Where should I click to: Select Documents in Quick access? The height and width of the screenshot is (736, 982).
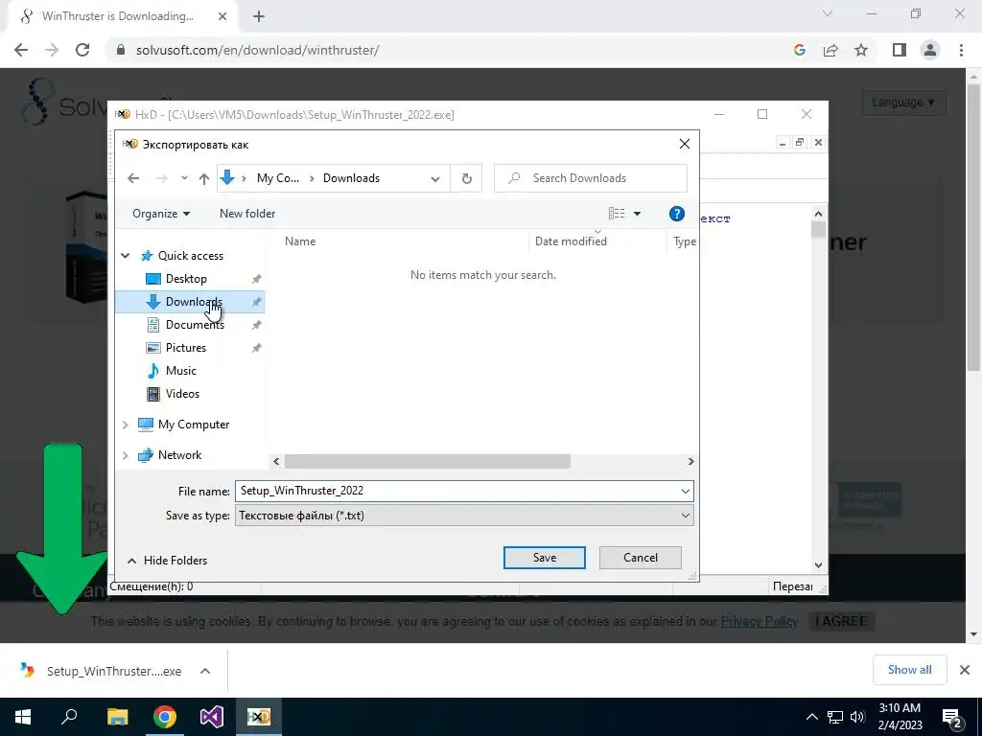[x=195, y=324]
